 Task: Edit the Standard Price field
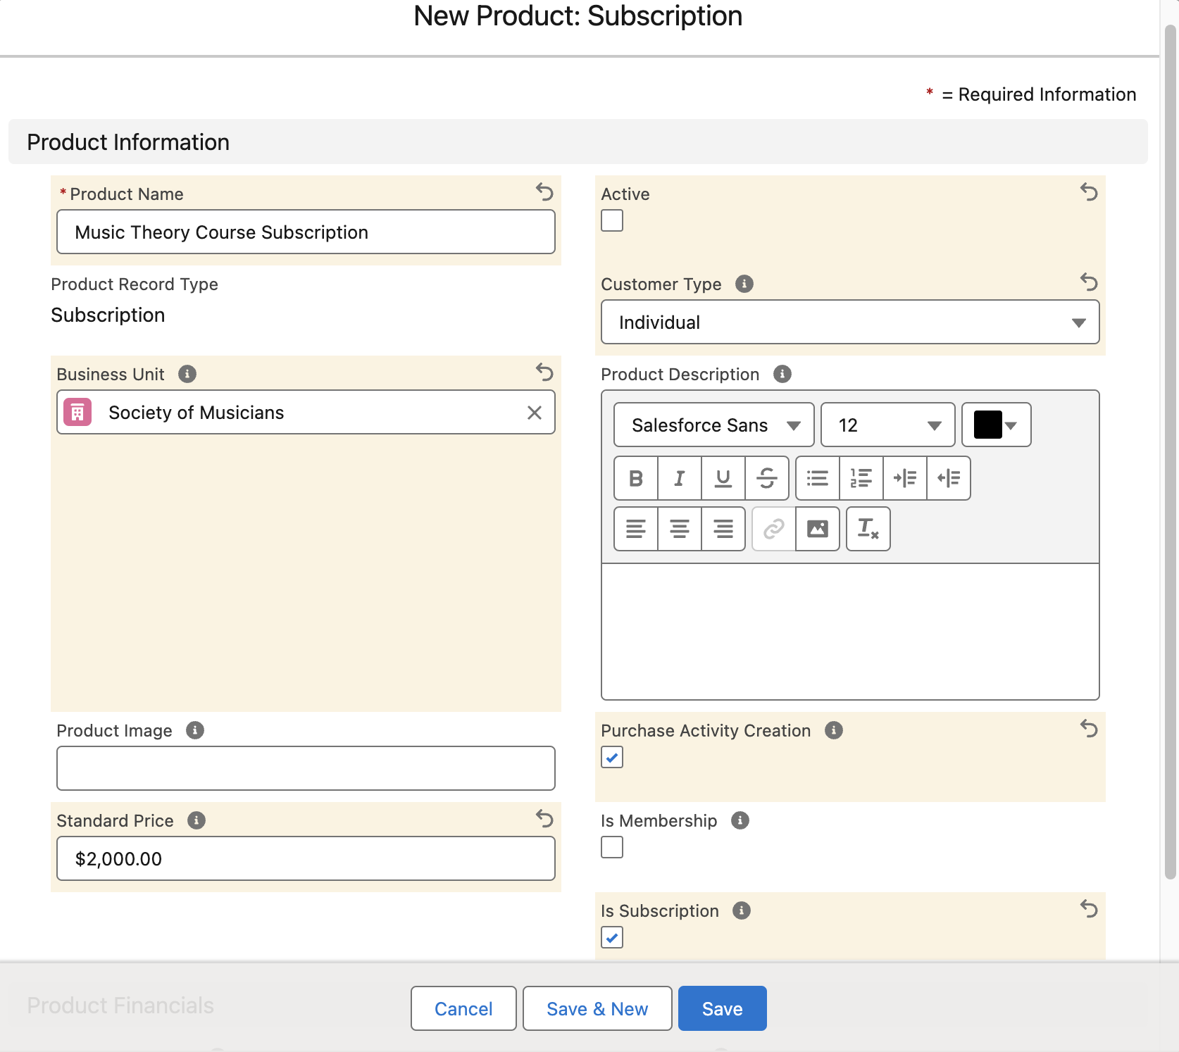[x=306, y=858]
